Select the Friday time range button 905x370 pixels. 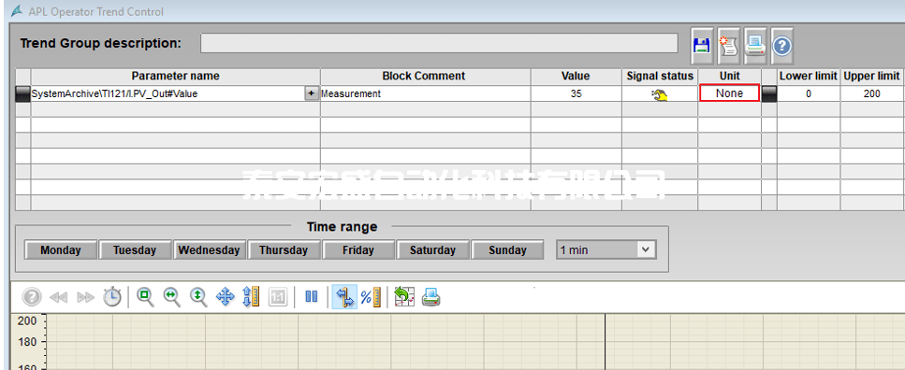coord(358,250)
